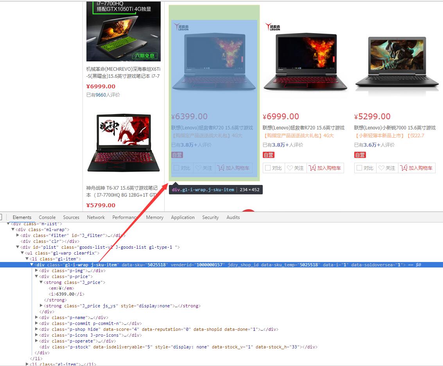Collapse the div class="p-price" node
The width and height of the screenshot is (443, 366).
point(36,276)
